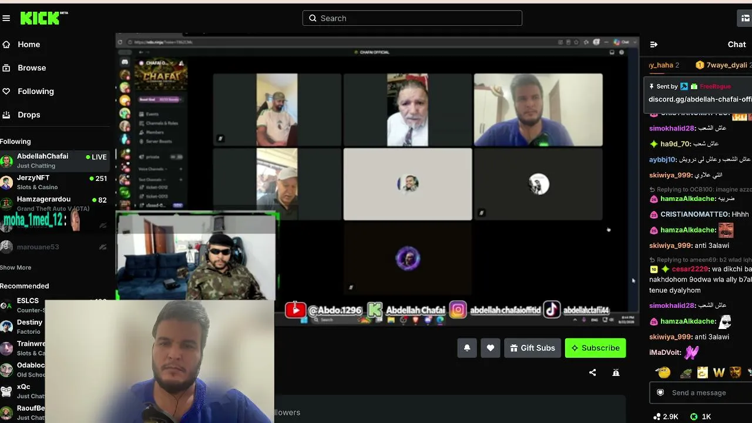Subscribe to the channel
The height and width of the screenshot is (423, 752).
pos(595,348)
